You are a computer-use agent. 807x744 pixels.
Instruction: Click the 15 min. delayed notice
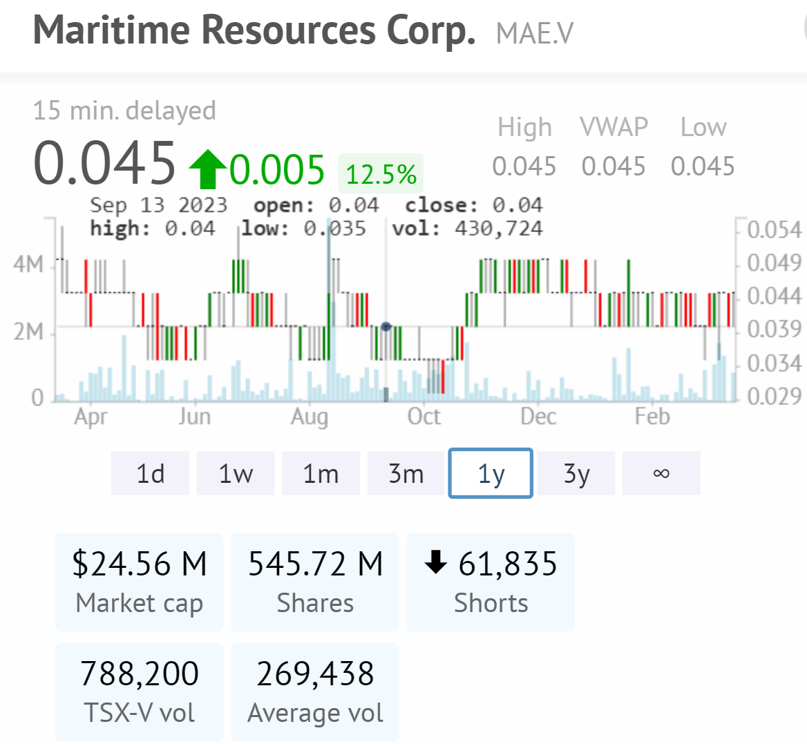[x=124, y=110]
